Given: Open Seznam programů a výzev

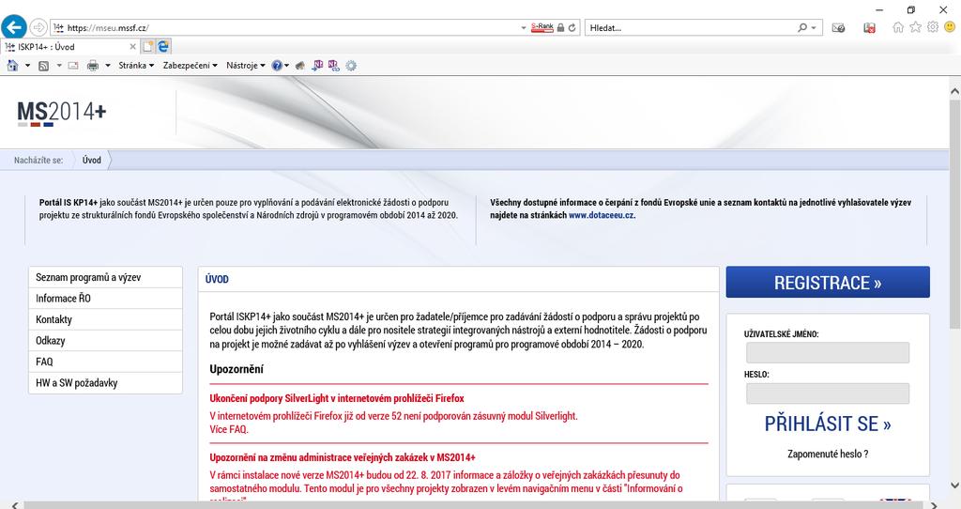Looking at the screenshot, I should coord(105,277).
